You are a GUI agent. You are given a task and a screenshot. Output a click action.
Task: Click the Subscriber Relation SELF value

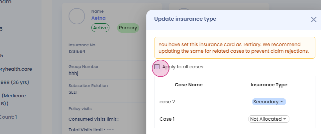point(73,91)
